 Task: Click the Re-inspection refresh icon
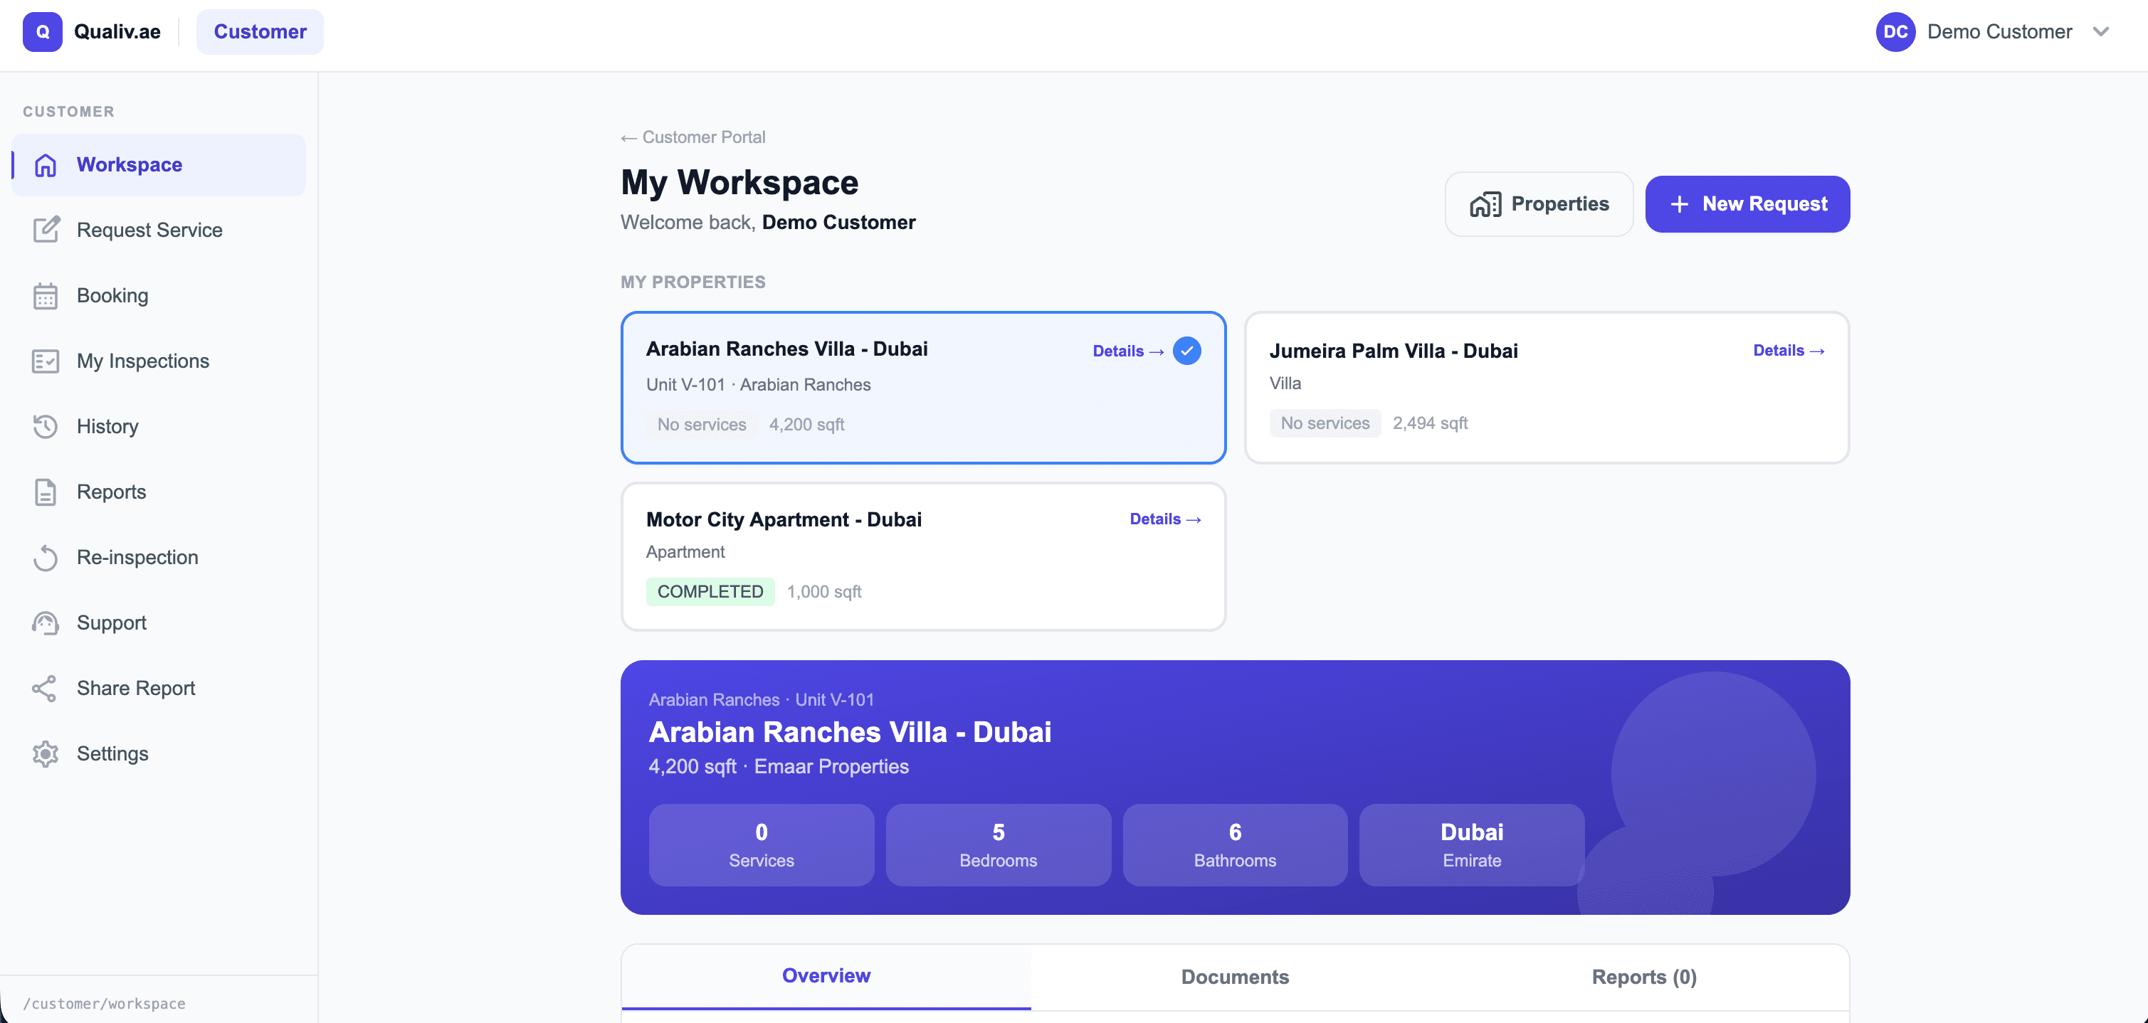pos(45,557)
